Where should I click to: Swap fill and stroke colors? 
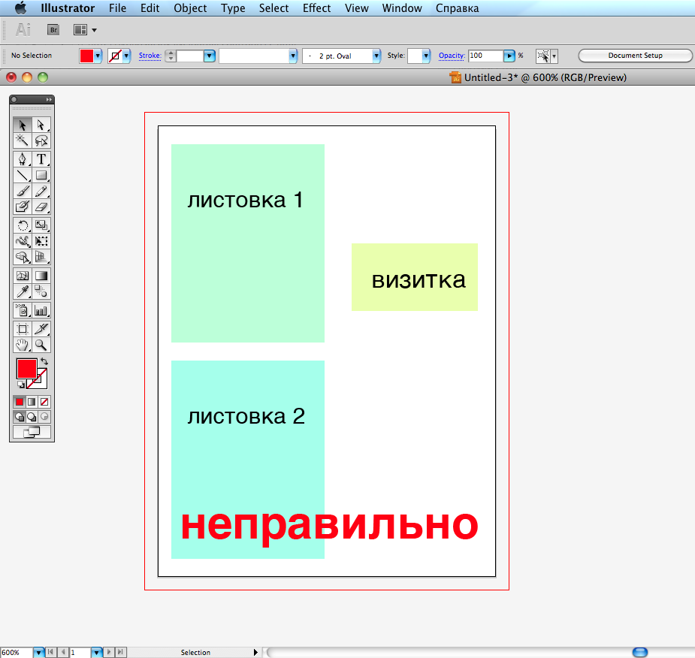(44, 361)
